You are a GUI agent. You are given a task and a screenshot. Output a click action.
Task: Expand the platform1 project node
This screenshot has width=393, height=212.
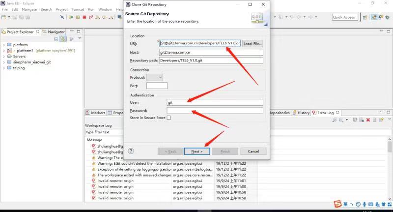tap(4, 51)
